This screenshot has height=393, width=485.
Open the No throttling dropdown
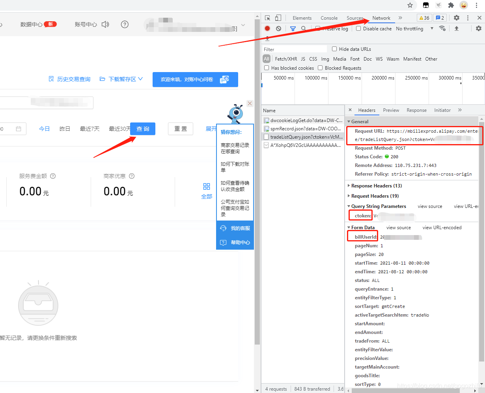pos(414,28)
